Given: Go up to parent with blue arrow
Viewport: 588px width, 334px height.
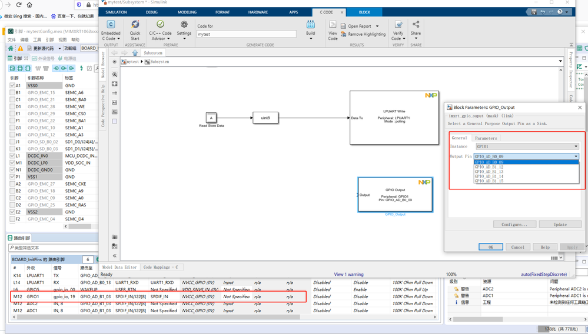Looking at the screenshot, I should pos(135,53).
